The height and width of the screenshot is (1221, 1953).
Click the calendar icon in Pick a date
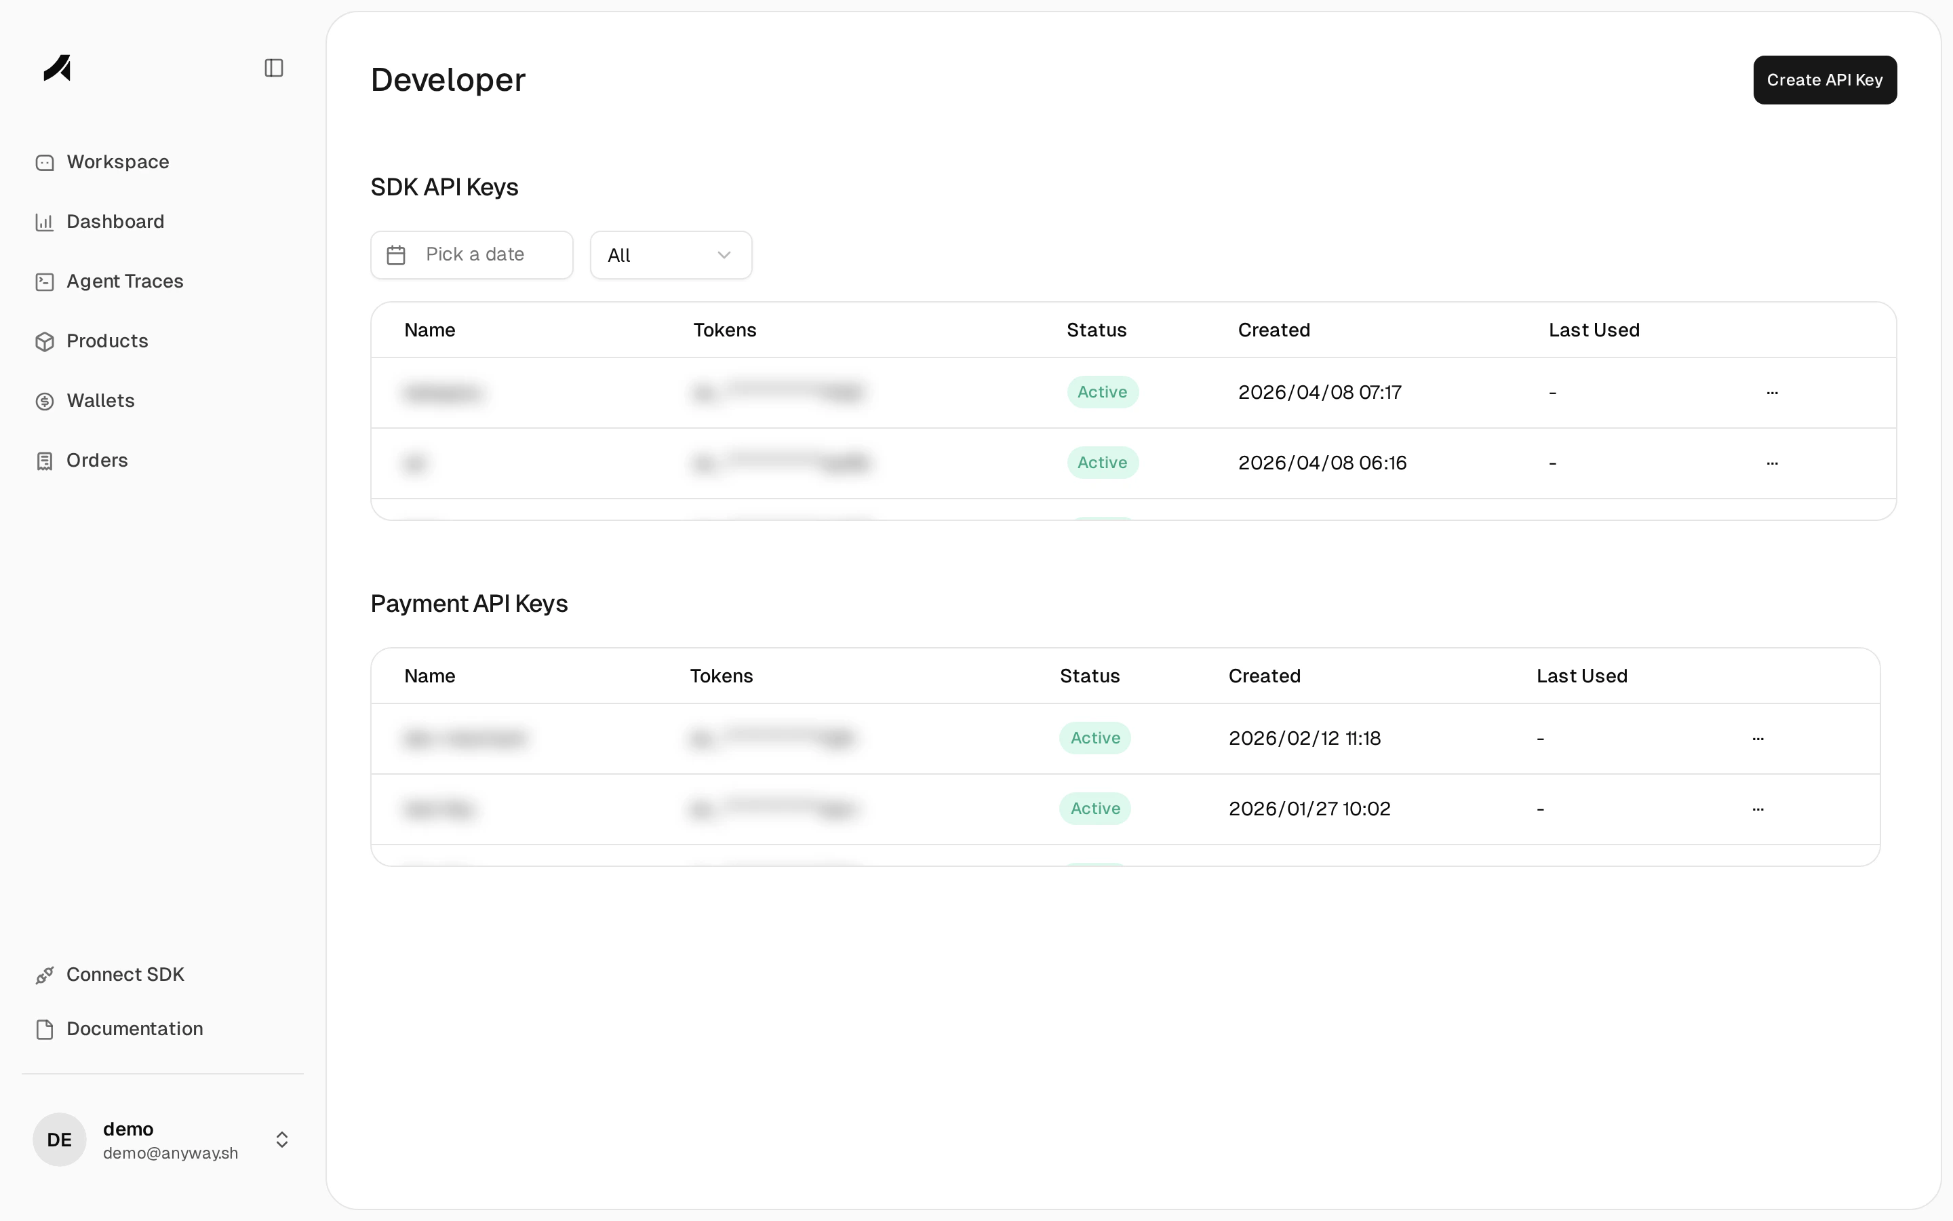395,254
